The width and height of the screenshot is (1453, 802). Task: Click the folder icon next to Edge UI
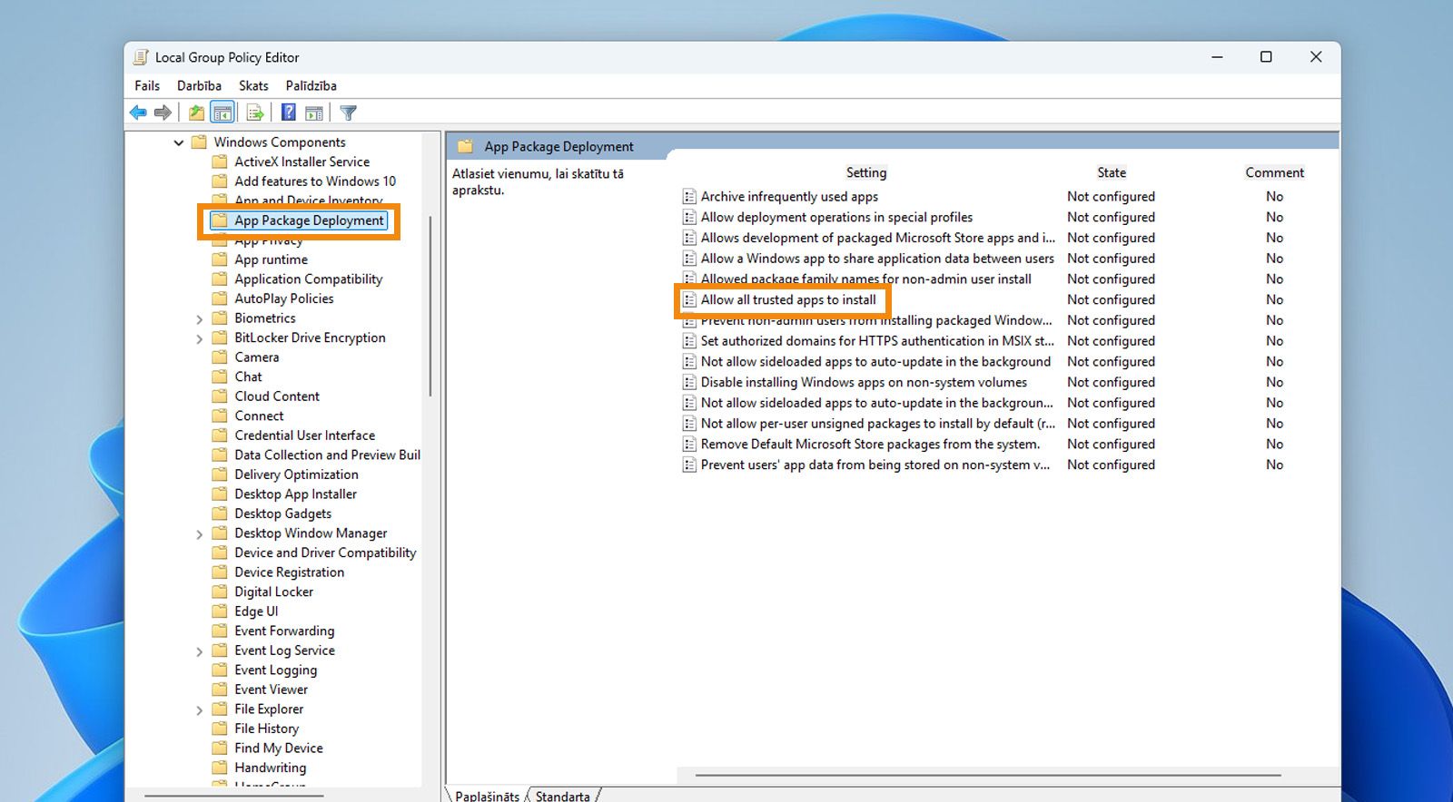click(220, 611)
